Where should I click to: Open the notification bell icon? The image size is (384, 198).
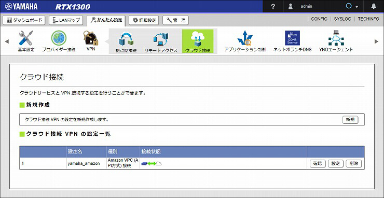tap(374, 6)
